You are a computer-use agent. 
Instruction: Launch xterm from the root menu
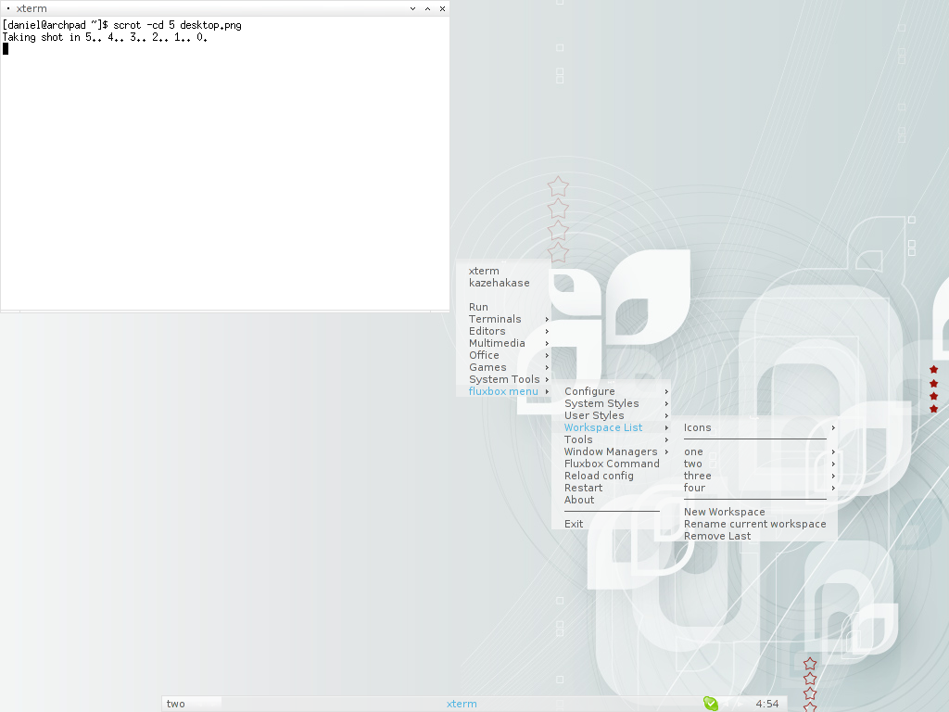click(x=503, y=271)
